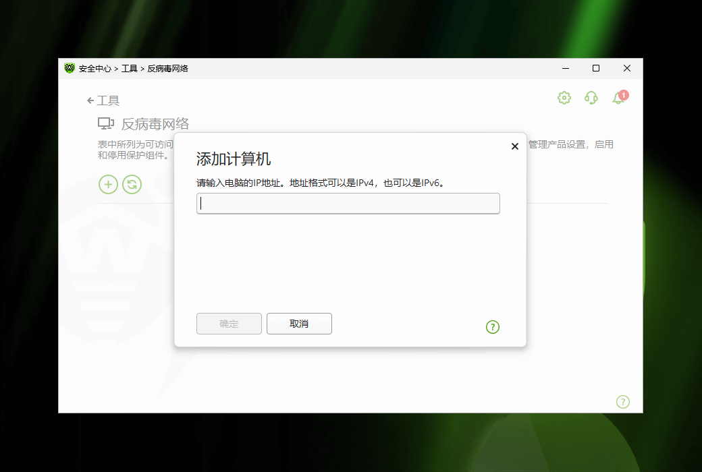Click the title bar breadcrumb 安全中心 > 工具 > 反病毒网络
Viewport: 702px width, 472px height.
[x=134, y=69]
